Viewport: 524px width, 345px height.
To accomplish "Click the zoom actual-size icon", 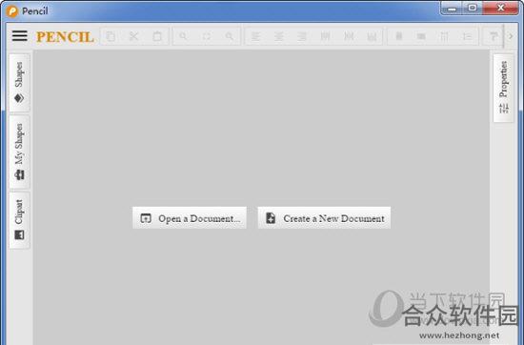I will click(207, 36).
